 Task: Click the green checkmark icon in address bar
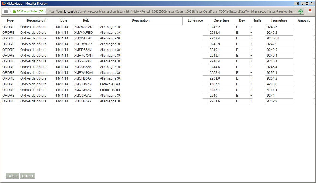[x=300, y=11]
